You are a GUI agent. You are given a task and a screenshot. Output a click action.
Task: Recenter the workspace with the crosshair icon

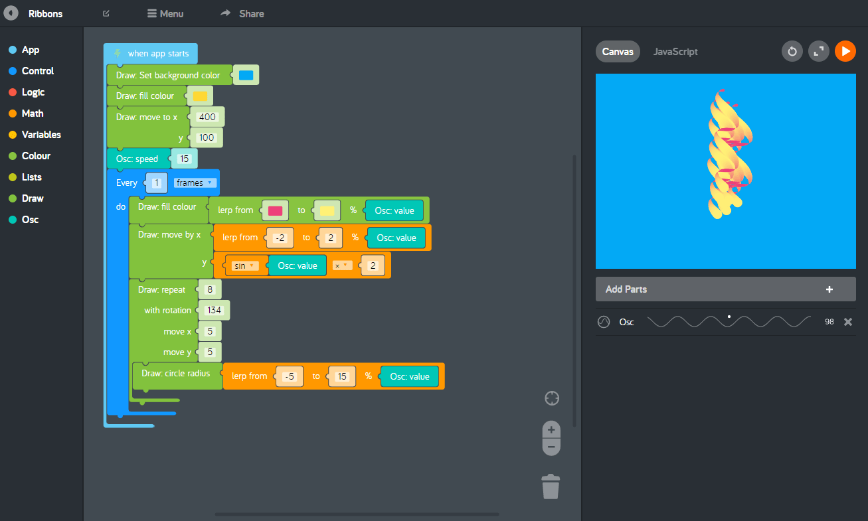coord(551,398)
